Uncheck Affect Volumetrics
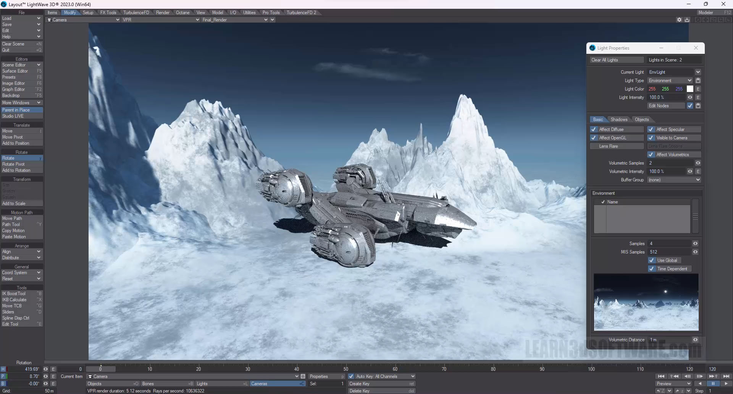 tap(651, 154)
